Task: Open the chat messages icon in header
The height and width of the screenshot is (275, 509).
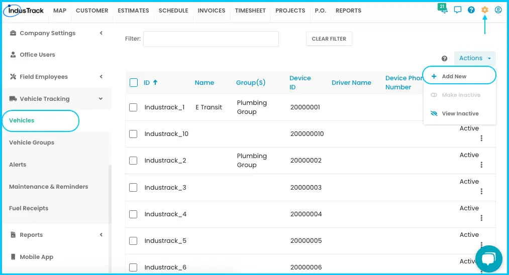Action: tap(457, 10)
